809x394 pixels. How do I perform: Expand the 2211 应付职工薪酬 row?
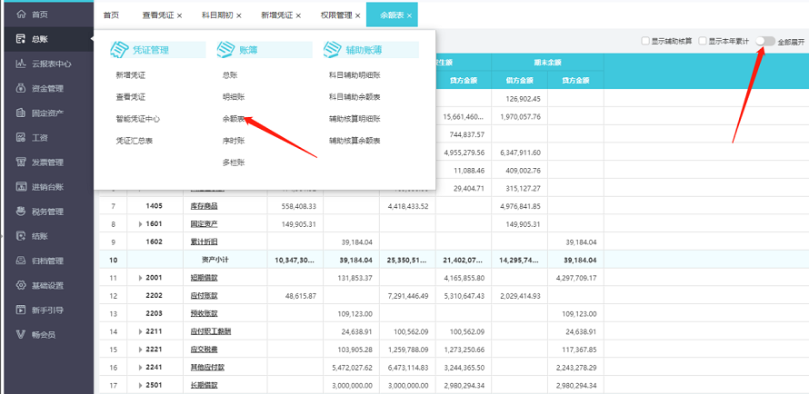[140, 331]
